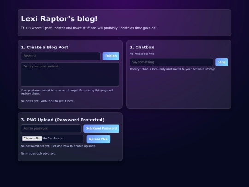Image resolution: width=249 pixels, height=187 pixels.
Task: Click 'No posts yet. Write one' text
Action: coord(47,101)
